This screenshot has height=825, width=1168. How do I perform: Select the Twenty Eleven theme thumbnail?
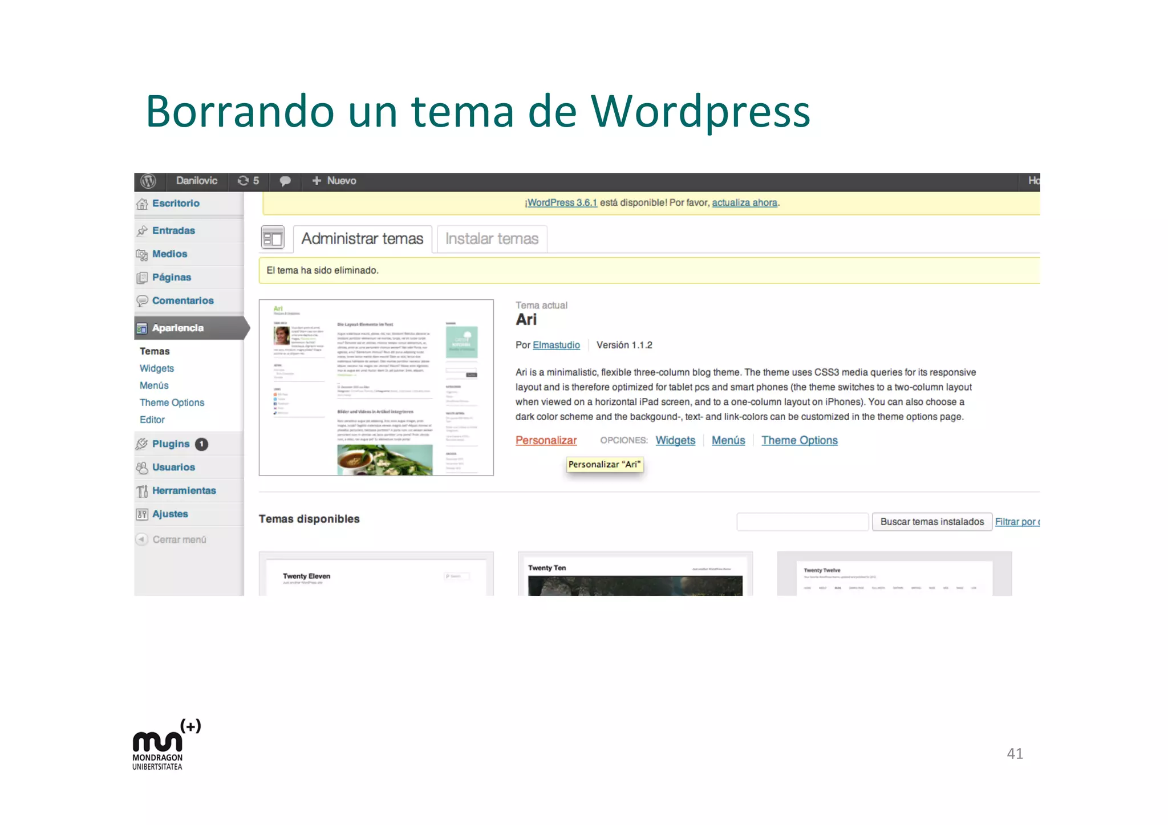[x=376, y=574]
